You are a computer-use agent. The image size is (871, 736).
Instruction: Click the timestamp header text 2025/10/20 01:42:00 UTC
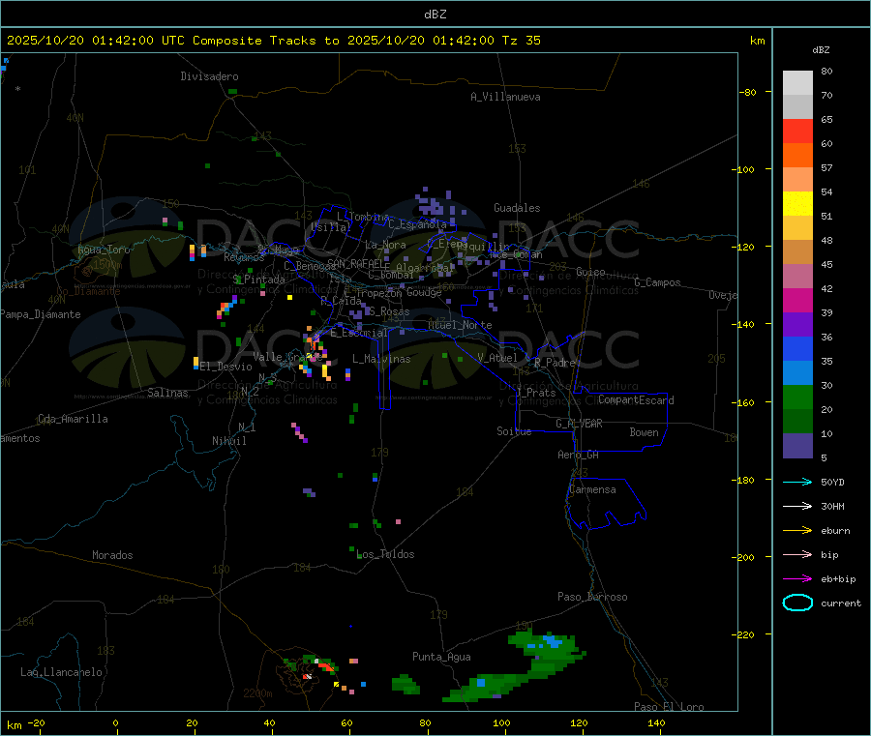pos(96,41)
